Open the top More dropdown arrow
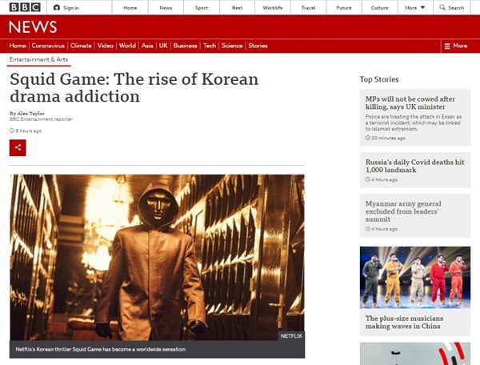 click(422, 8)
